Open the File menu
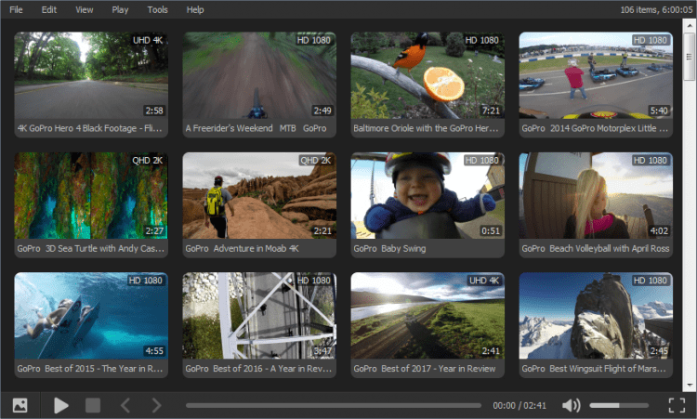 tap(17, 9)
